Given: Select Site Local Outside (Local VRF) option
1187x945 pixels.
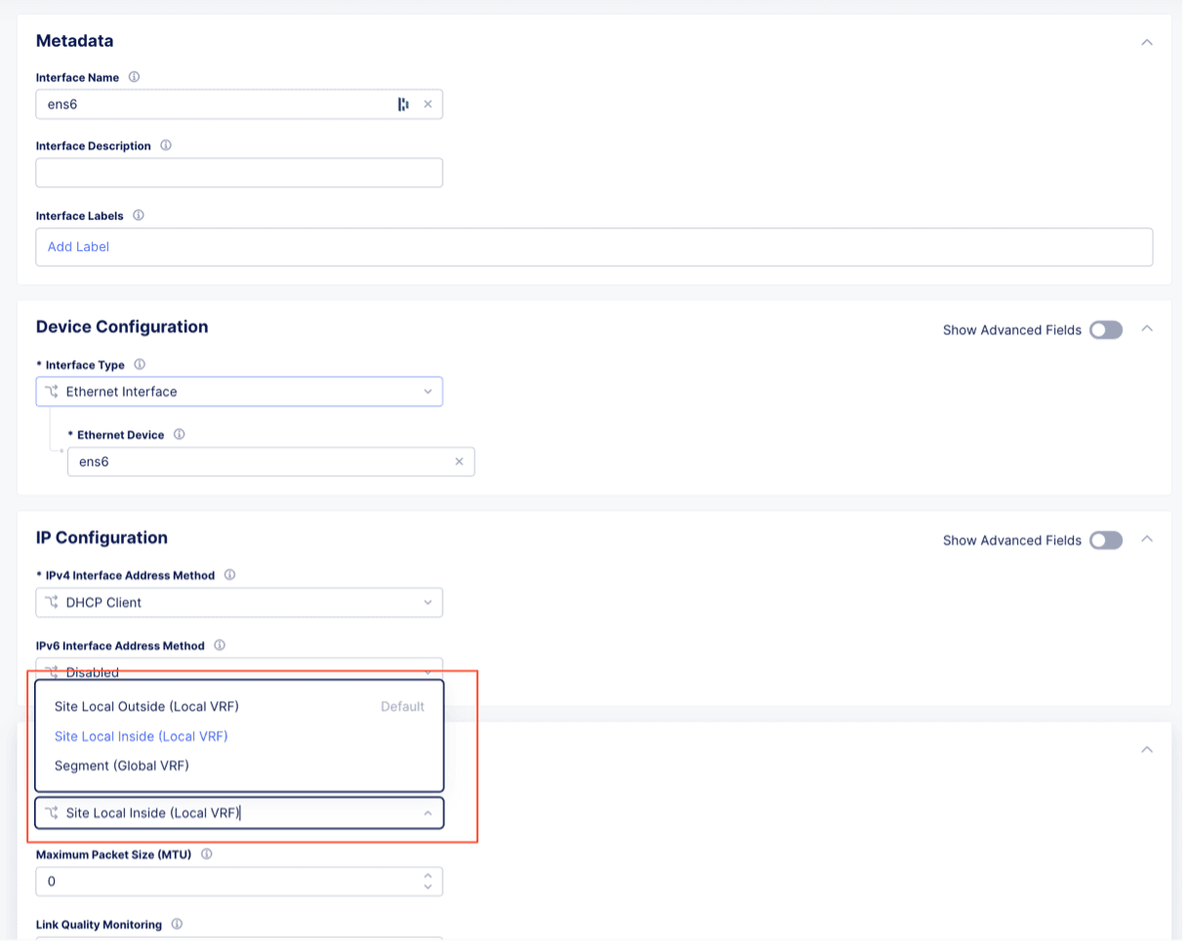Looking at the screenshot, I should pos(146,706).
